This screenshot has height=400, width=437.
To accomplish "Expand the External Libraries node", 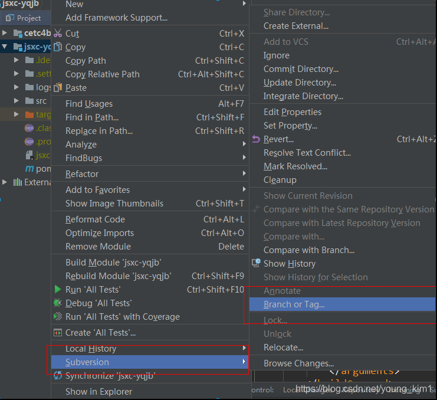I will (x=5, y=182).
